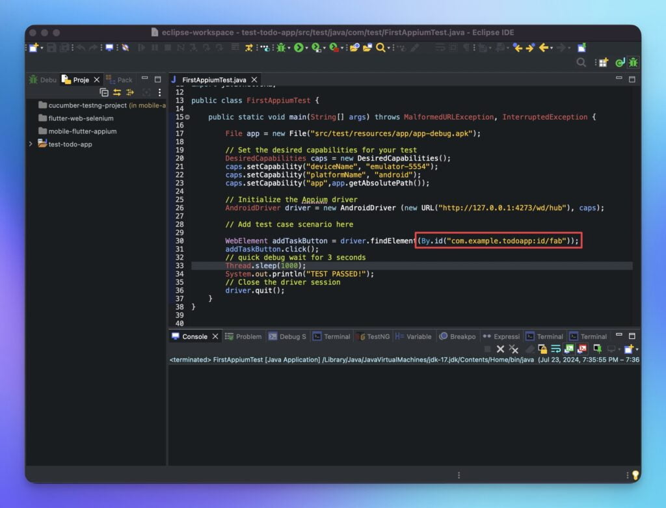The height and width of the screenshot is (508, 666).
Task: Switch to the Package Explorer tab
Action: coord(120,80)
